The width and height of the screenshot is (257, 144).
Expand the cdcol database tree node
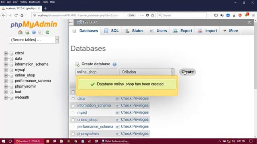(x=6, y=53)
